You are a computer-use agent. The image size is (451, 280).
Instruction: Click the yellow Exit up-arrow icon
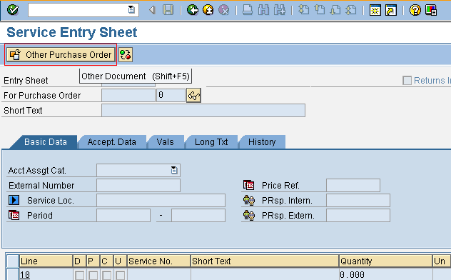coord(208,10)
